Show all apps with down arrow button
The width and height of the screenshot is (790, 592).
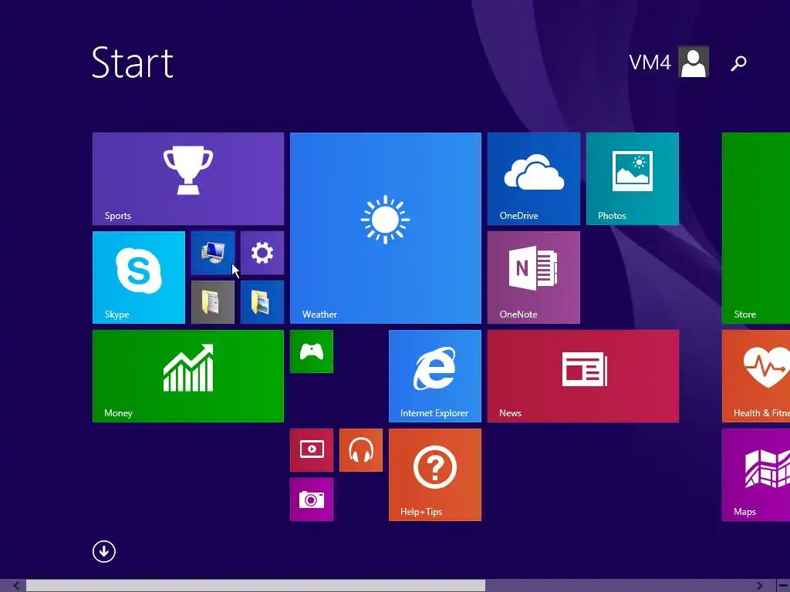[104, 551]
